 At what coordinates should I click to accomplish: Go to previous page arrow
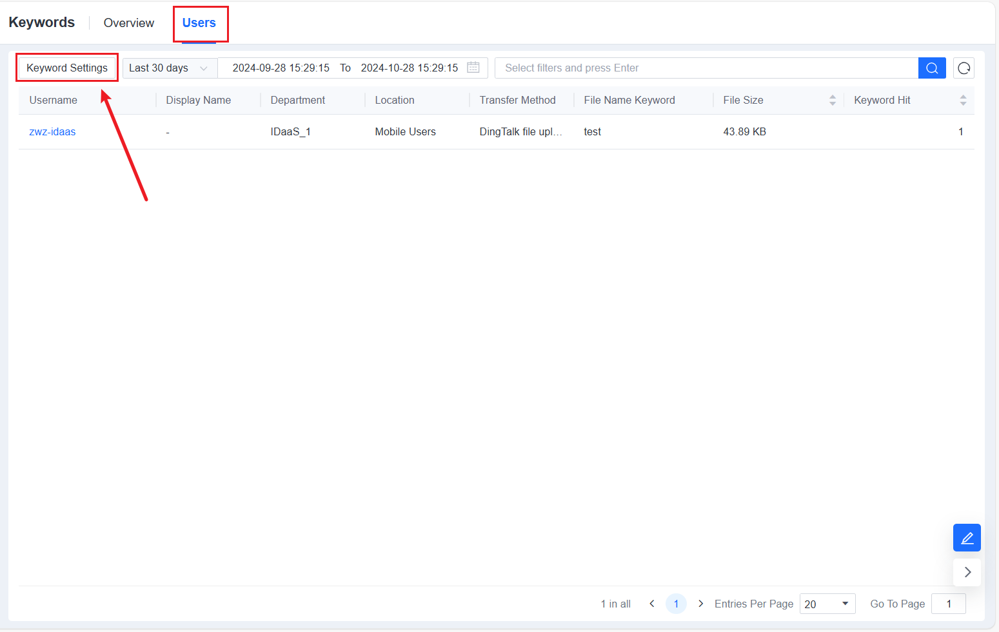652,604
